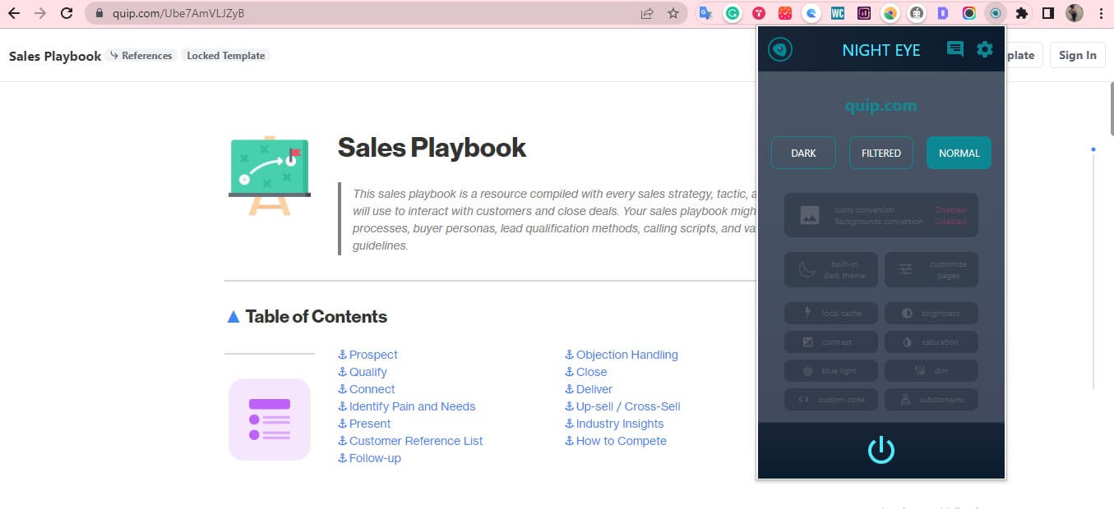Reload the quip.com page
Viewport: 1114px width, 509px height.
click(67, 13)
